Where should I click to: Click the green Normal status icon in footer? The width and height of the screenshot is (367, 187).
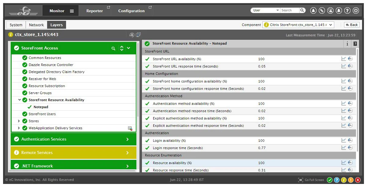coord(330,180)
